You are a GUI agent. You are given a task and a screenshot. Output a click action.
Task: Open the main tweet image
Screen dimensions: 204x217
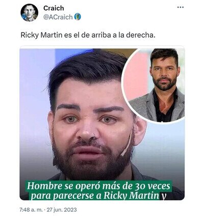pos(102,124)
